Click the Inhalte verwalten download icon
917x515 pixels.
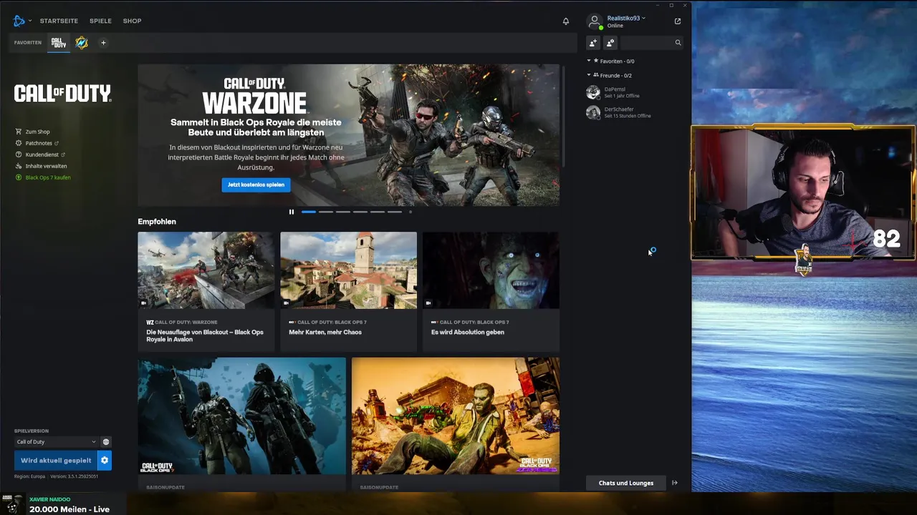click(x=19, y=166)
